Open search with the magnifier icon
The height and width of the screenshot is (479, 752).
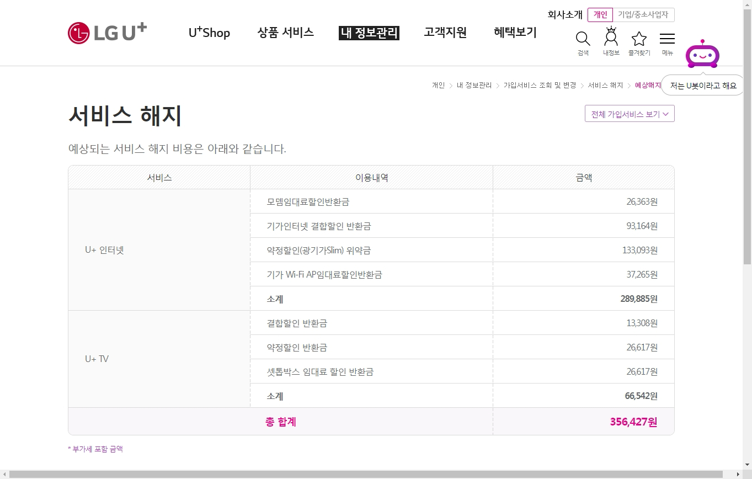[583, 39]
